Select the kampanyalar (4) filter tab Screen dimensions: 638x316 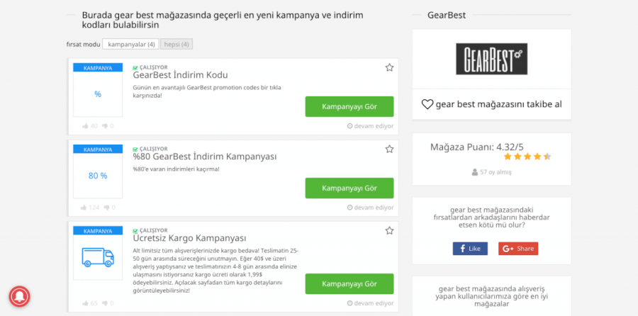point(130,45)
